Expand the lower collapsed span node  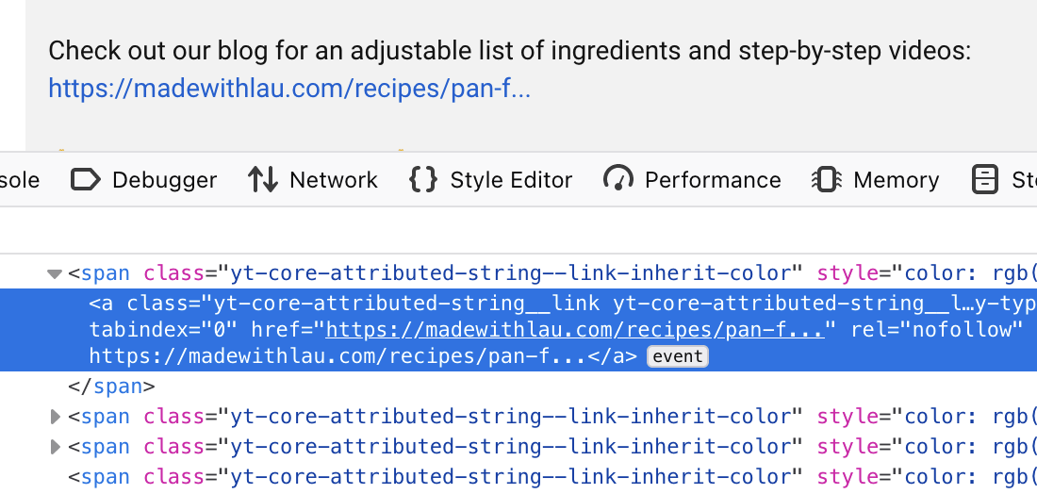coord(55,447)
